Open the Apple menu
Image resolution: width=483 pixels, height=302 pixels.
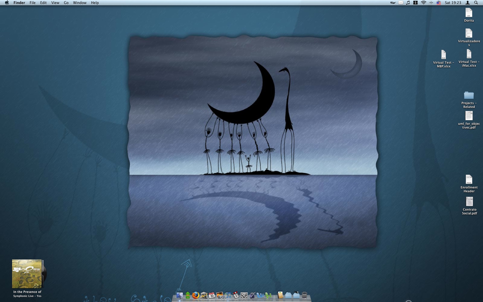pyautogui.click(x=7, y=3)
